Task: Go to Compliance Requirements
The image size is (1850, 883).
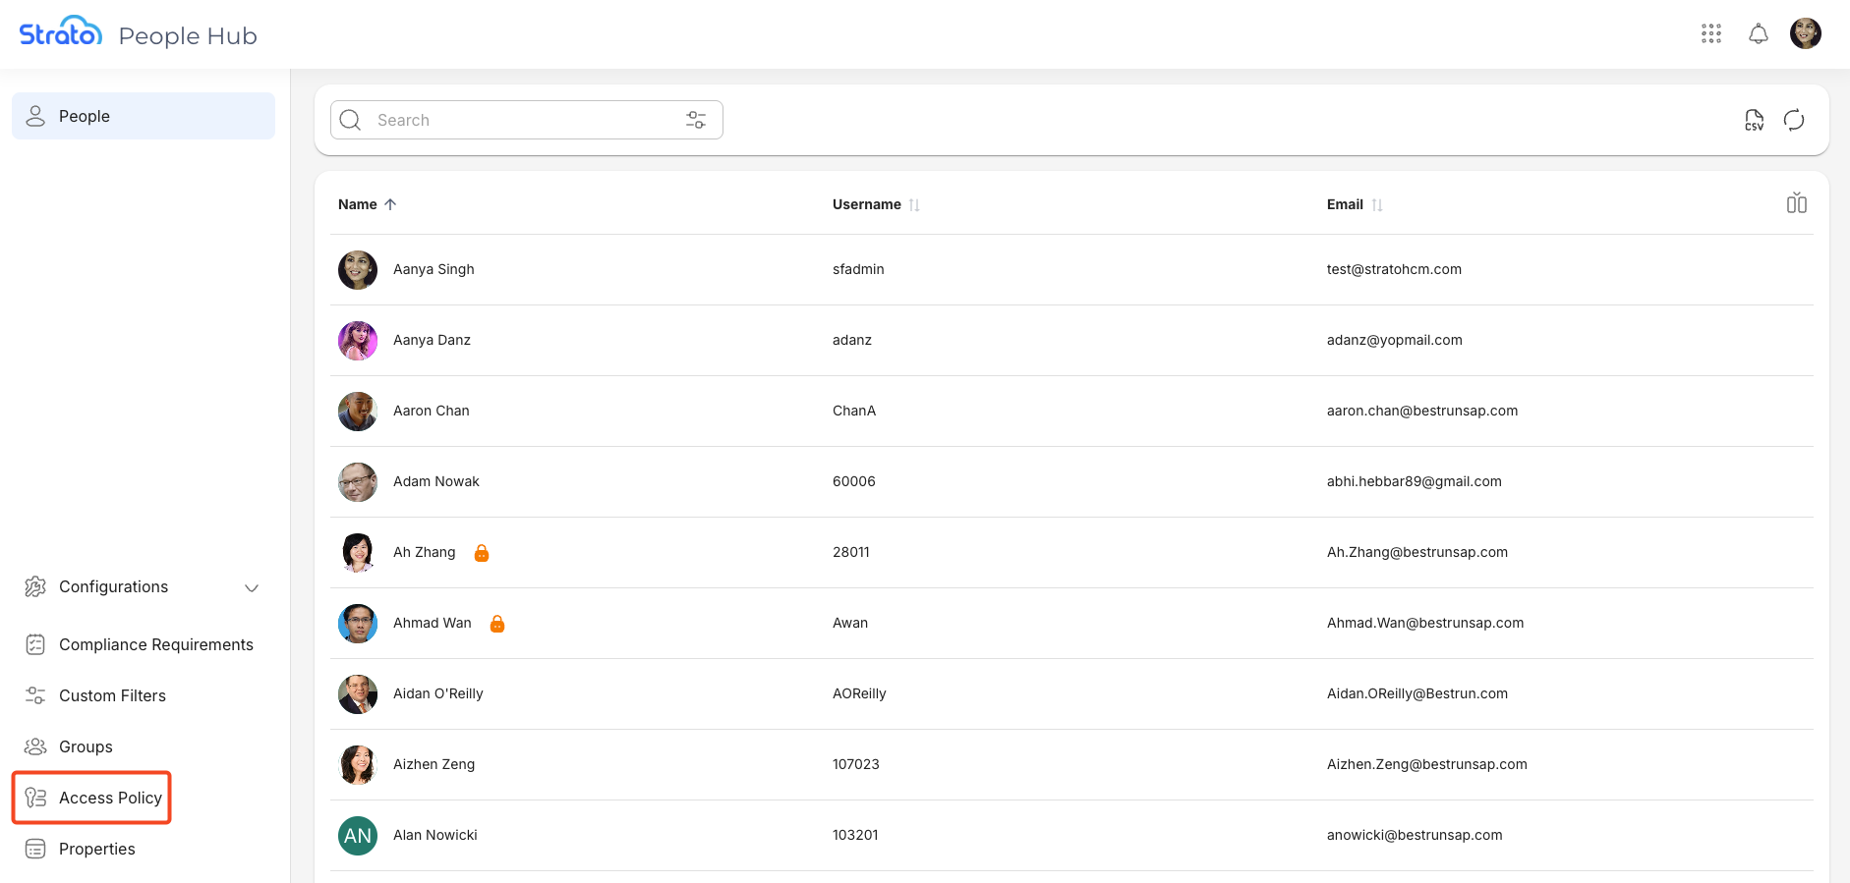Action: click(155, 644)
